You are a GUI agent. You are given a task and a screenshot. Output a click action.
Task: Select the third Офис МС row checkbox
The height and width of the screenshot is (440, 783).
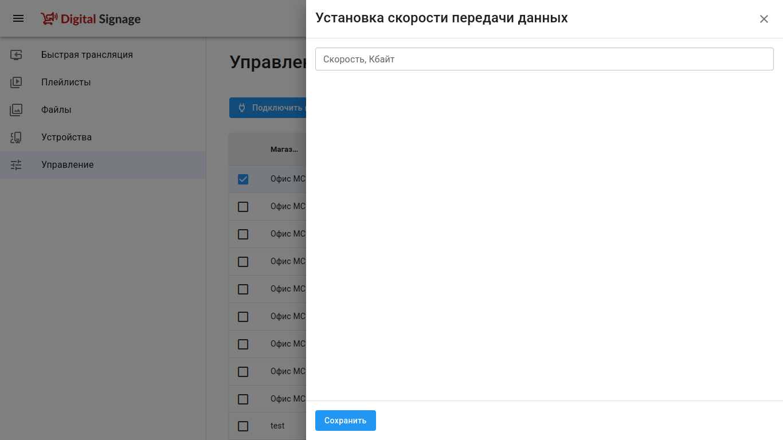(x=243, y=234)
